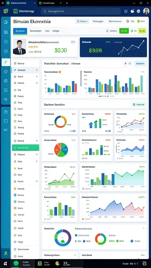
Task: Click the blue legend dot at card's far right
Action: tap(132, 241)
